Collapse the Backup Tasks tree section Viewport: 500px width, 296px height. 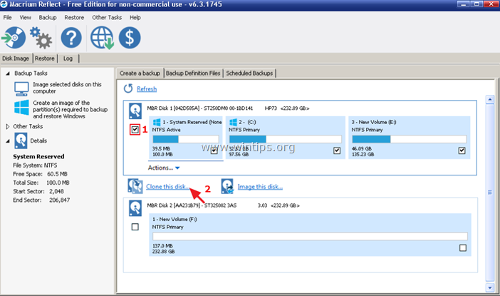pyautogui.click(x=8, y=73)
